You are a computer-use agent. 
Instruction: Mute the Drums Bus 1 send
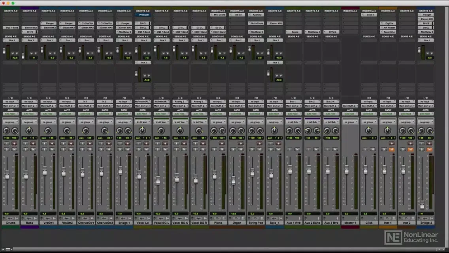click(x=13, y=53)
